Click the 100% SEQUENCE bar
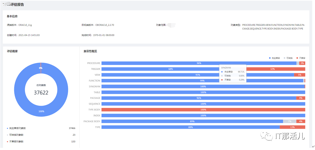 (203, 104)
